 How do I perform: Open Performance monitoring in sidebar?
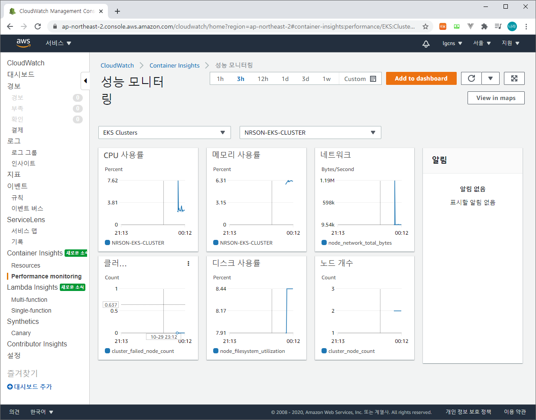[46, 276]
